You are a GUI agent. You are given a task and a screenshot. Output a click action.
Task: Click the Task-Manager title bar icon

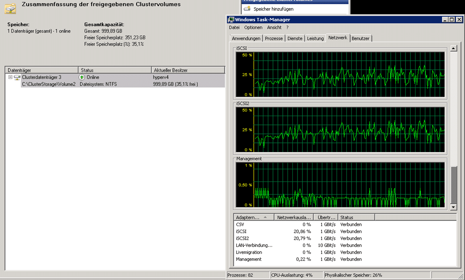click(x=231, y=20)
